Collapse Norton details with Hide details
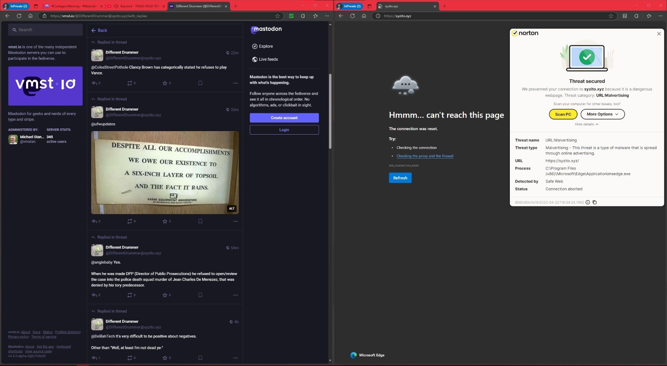The image size is (667, 366). (x=586, y=124)
